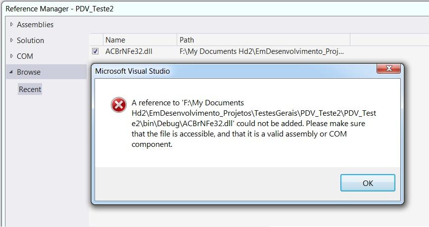
Task: Collapse the Browse section arrow
Action: coord(11,72)
